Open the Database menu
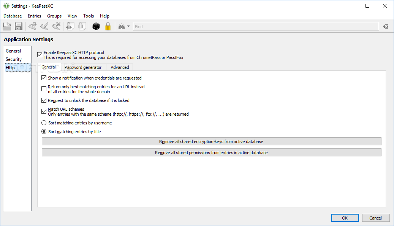The width and height of the screenshot is (394, 226). tap(13, 16)
